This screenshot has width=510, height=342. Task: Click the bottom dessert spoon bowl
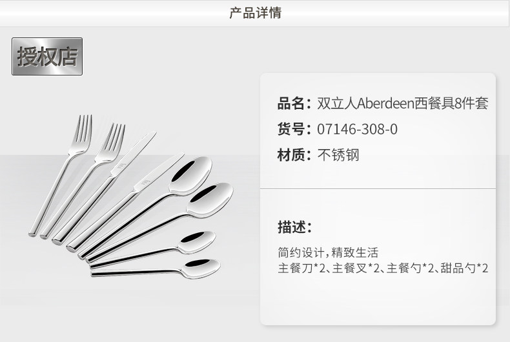(201, 268)
